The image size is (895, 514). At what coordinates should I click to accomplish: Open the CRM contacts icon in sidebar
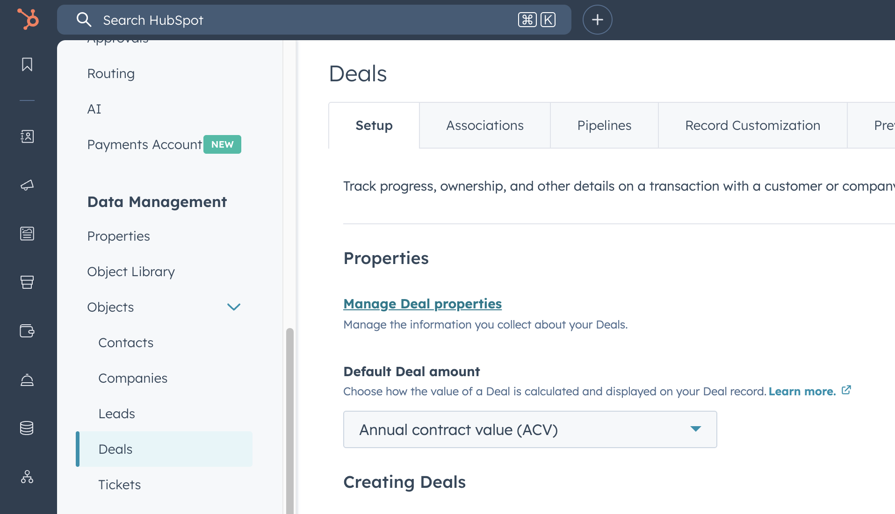27,136
